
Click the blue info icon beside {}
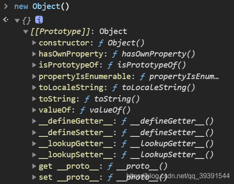(x=39, y=20)
